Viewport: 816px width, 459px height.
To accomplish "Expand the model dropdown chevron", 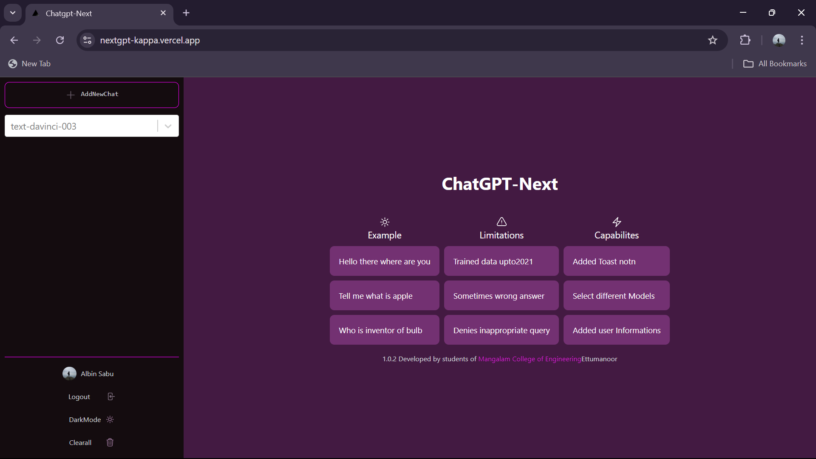I will pos(168,126).
